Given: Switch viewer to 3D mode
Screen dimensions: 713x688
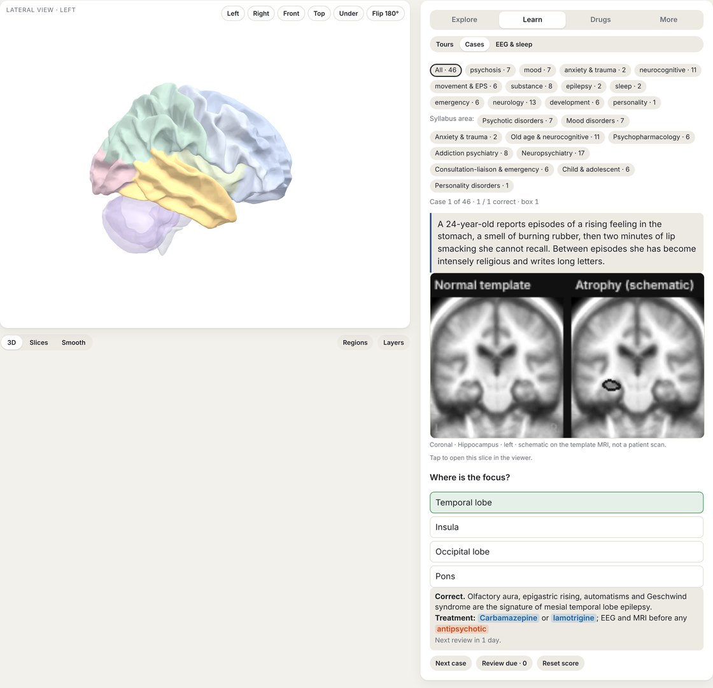Looking at the screenshot, I should (x=12, y=343).
